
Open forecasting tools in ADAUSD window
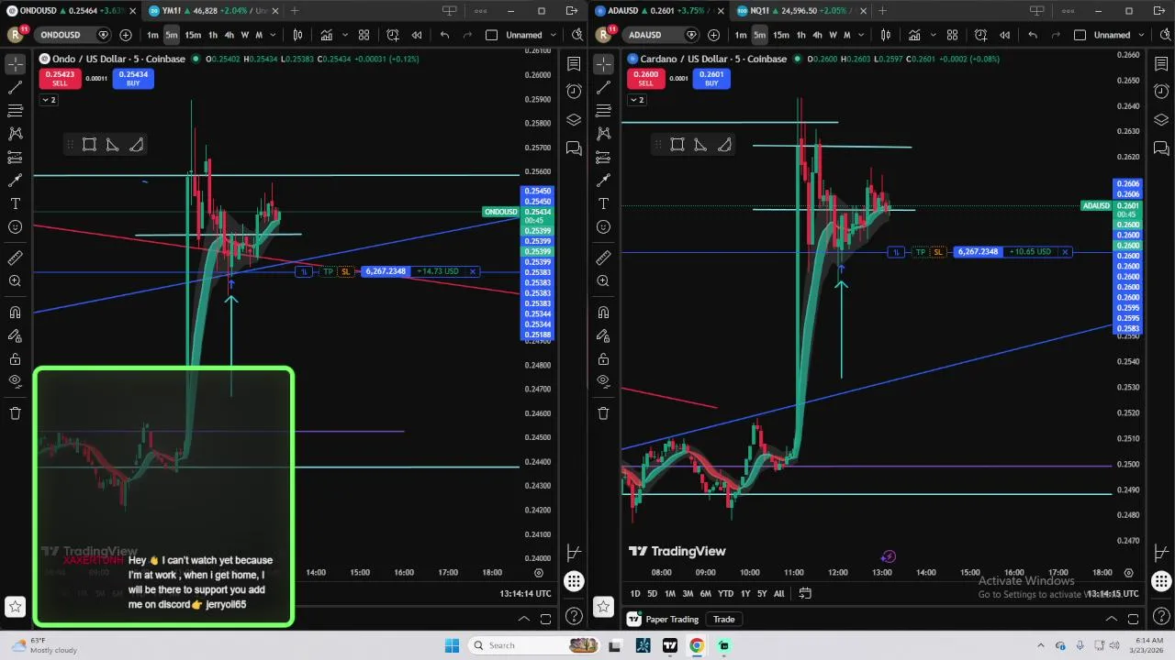coord(603,157)
